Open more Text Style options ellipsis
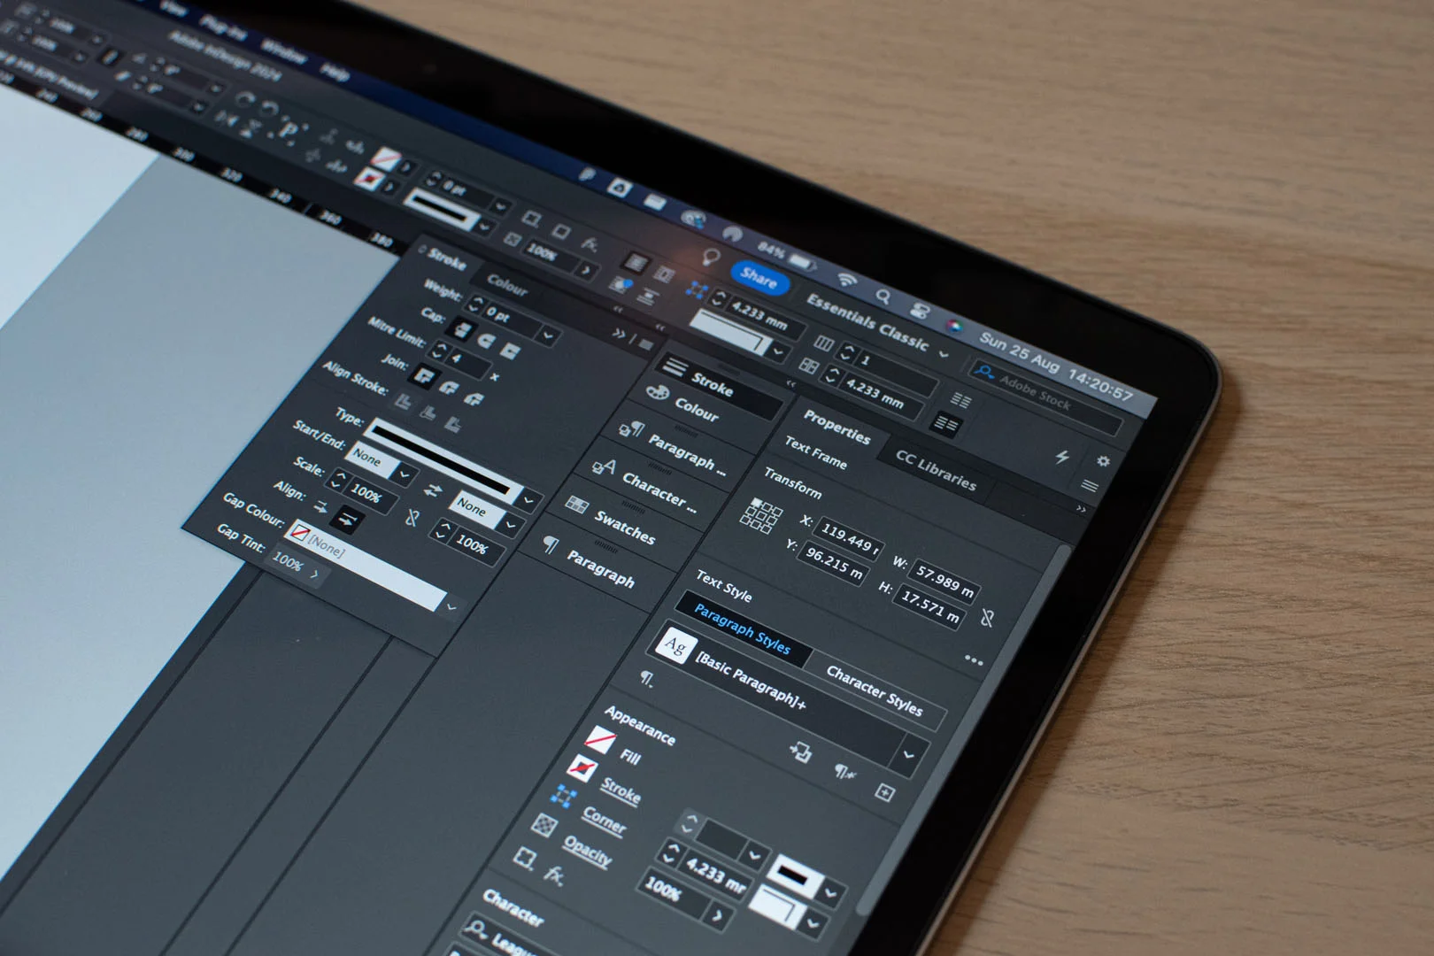 tap(974, 660)
